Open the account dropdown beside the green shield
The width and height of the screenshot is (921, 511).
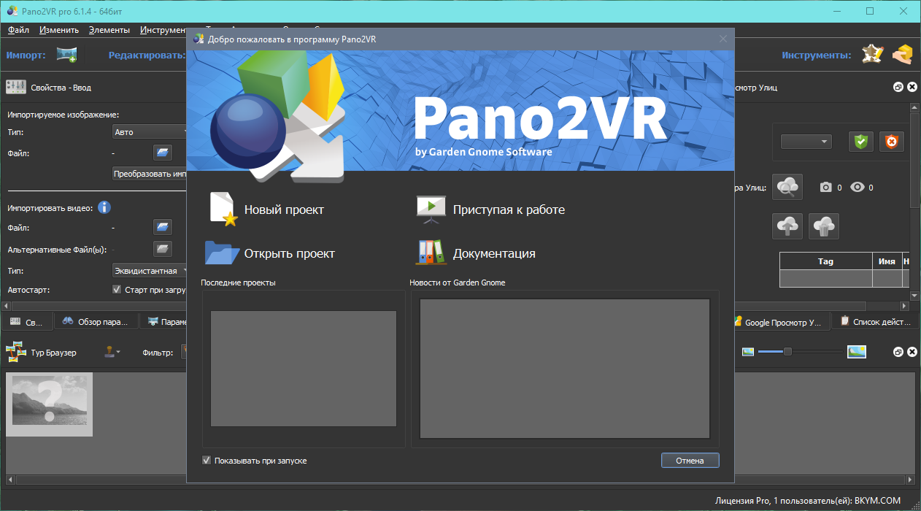click(806, 142)
